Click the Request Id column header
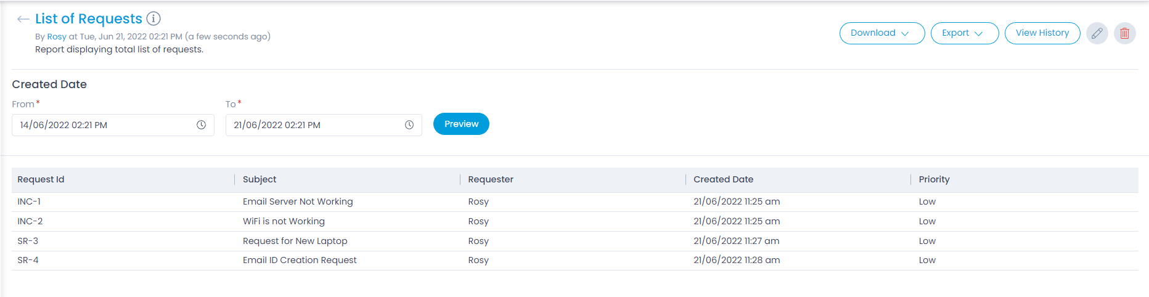 pyautogui.click(x=41, y=179)
